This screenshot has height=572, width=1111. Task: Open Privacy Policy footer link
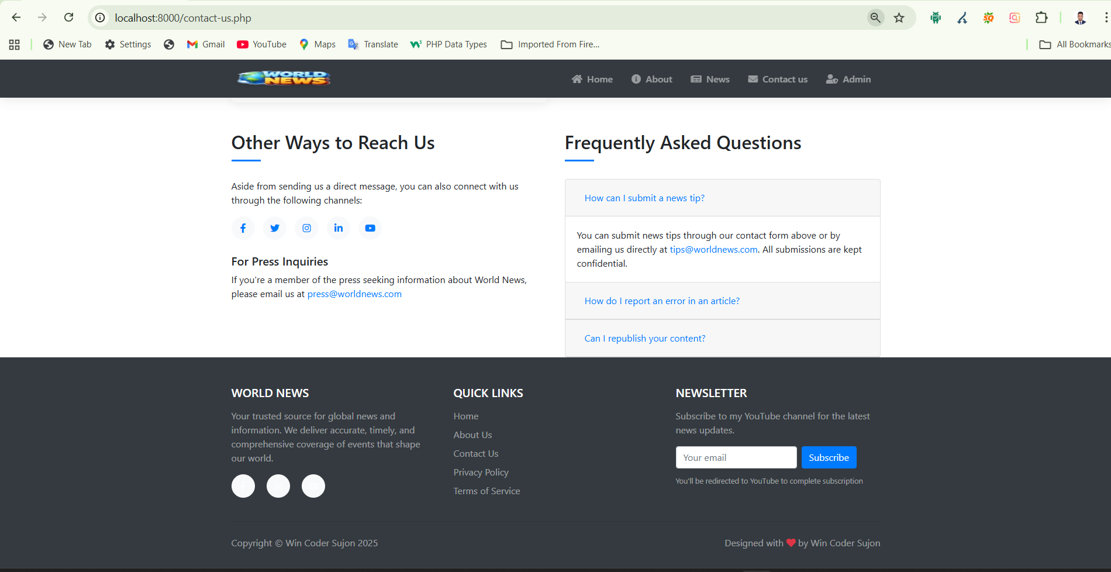coord(481,473)
